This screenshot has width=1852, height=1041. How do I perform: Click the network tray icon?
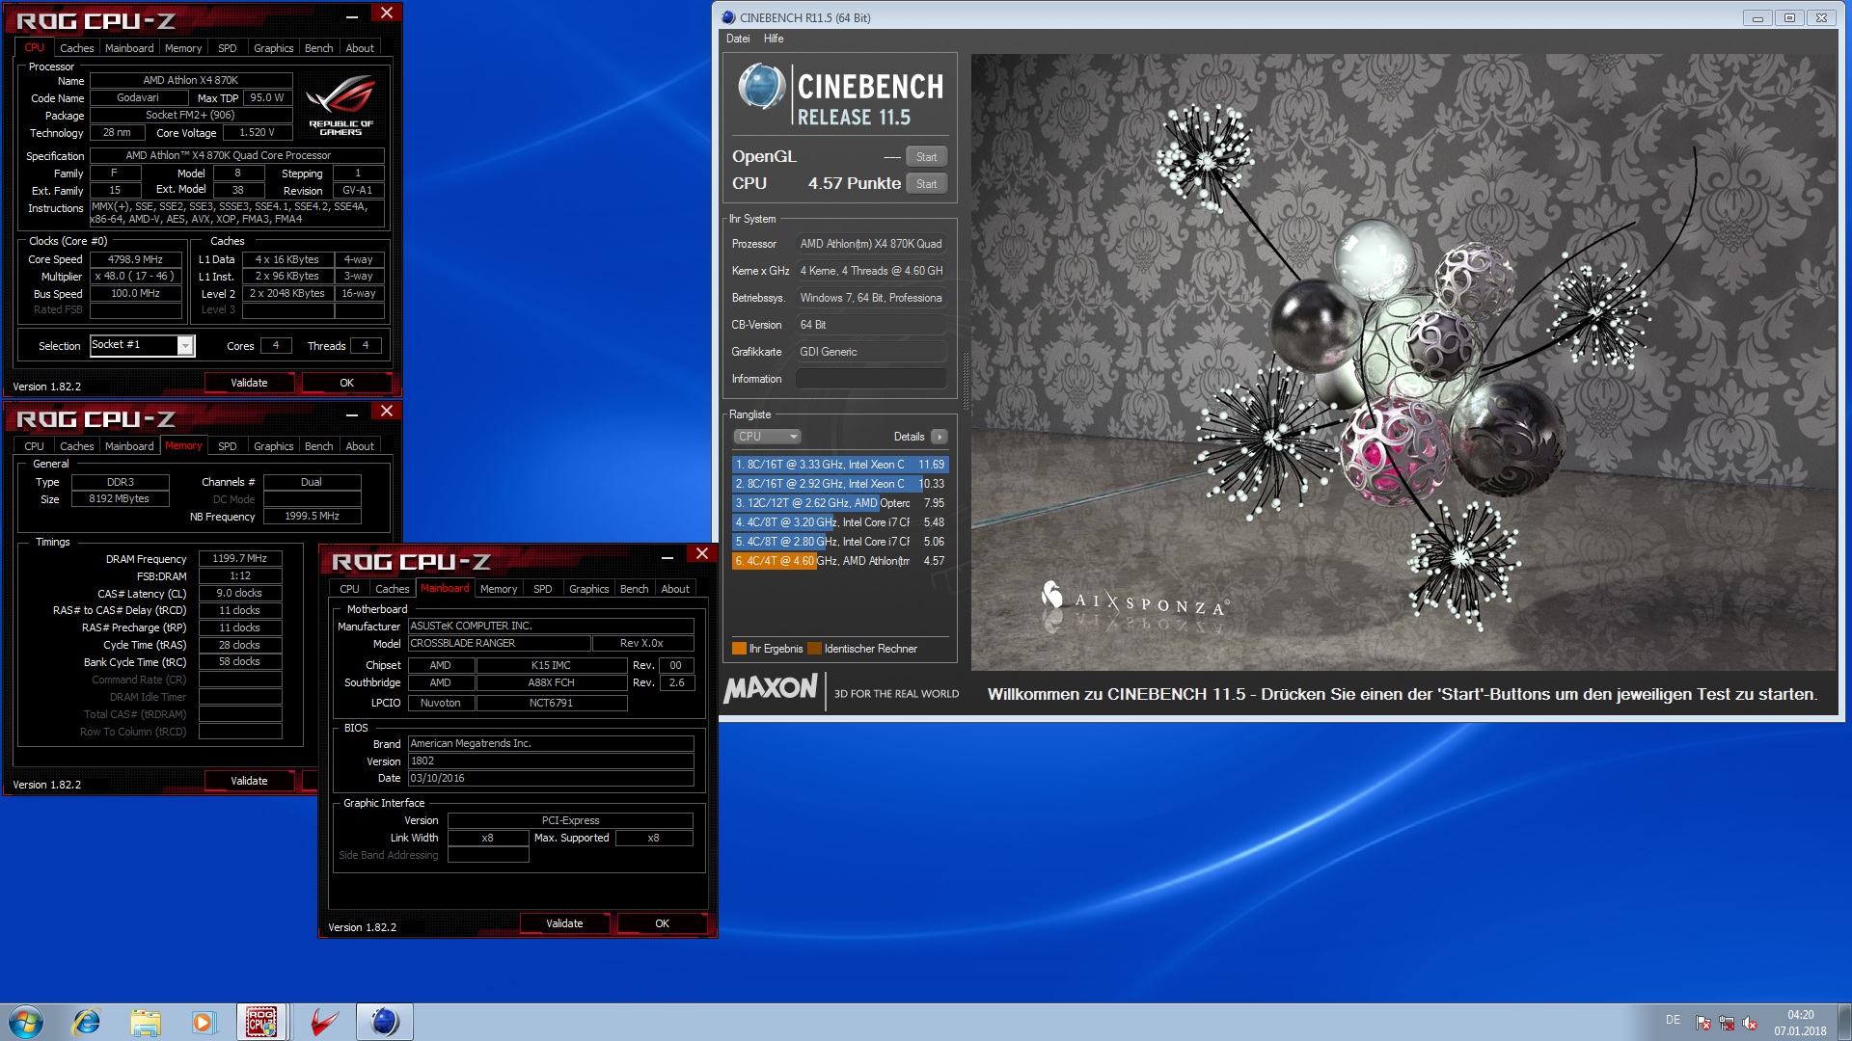tap(1727, 1023)
